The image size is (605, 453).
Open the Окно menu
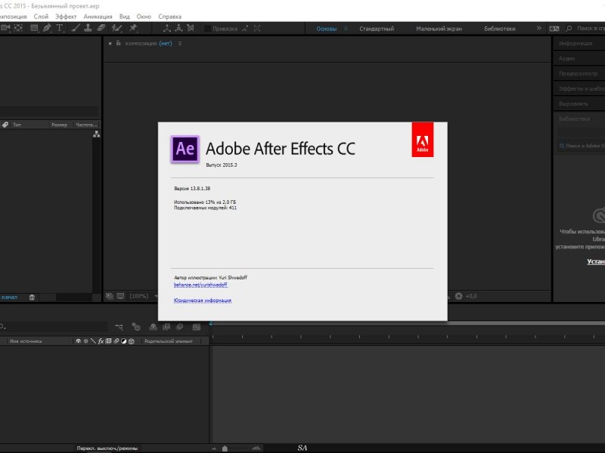click(x=144, y=17)
